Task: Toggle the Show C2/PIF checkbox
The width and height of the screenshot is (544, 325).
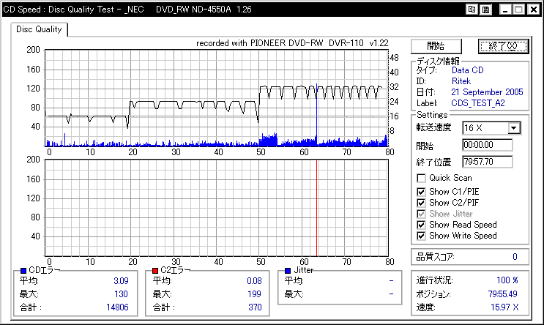Action: (x=421, y=203)
